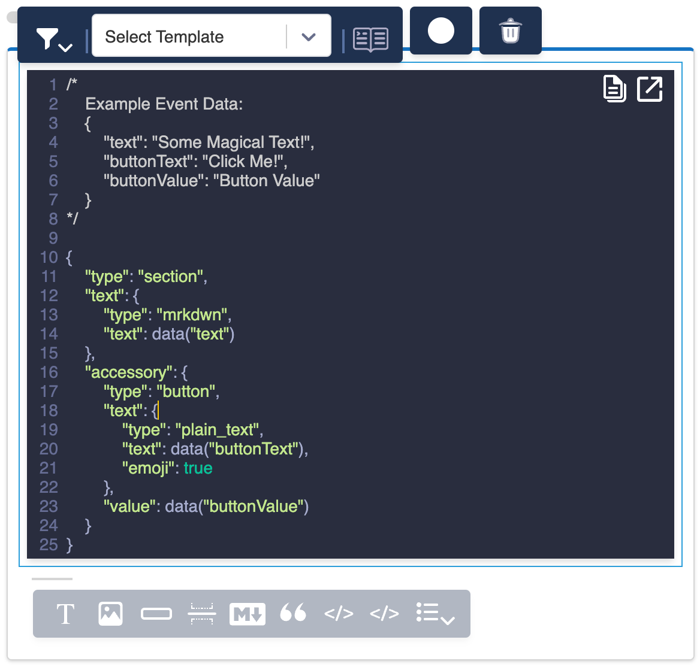The height and width of the screenshot is (667, 700).
Task: Insert a Markdown block
Action: [247, 613]
